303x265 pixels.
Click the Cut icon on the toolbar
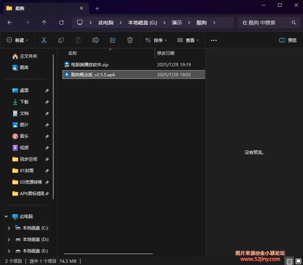44,40
